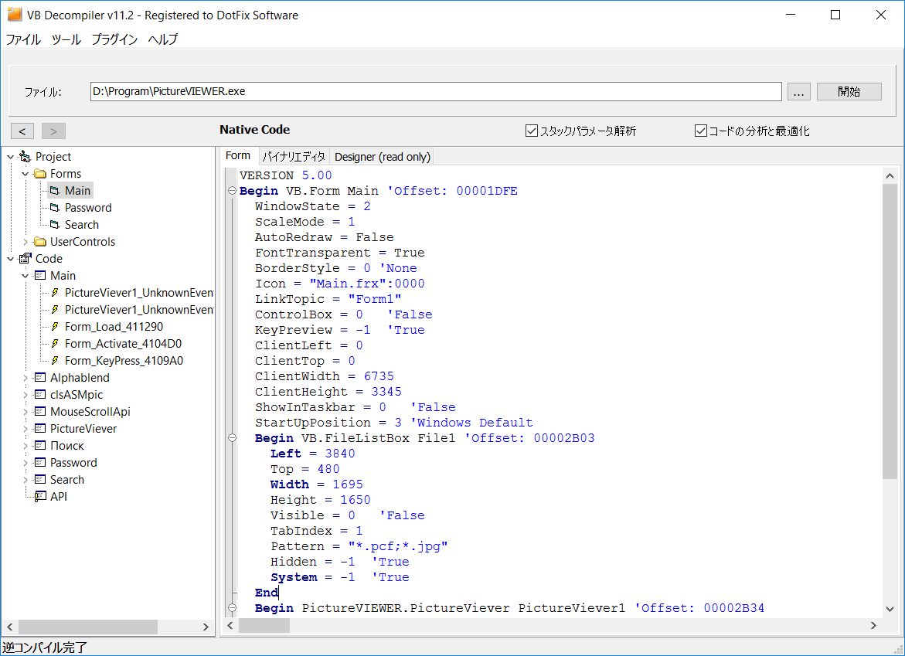Click the 逆コンパイル完了 status bar text
This screenshot has width=905, height=656.
[x=45, y=648]
